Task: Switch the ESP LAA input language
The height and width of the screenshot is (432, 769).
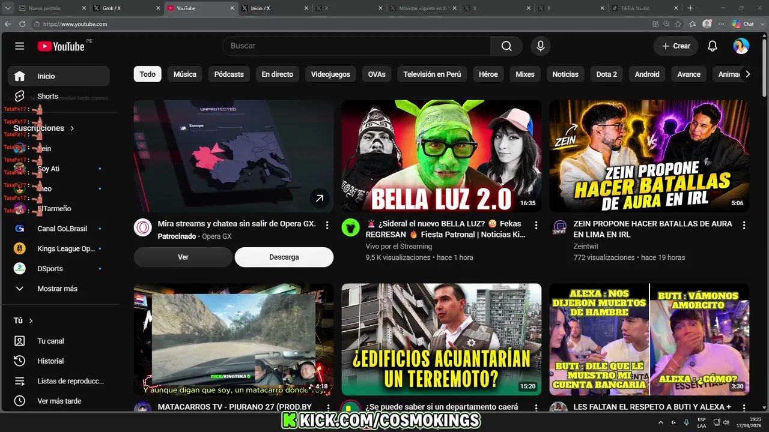Action: point(702,422)
